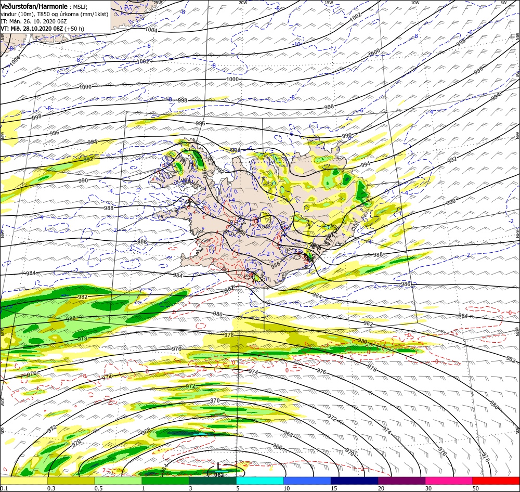Click the 'VT: Mið. 28.10.2020 08Z' valid time

(32, 29)
